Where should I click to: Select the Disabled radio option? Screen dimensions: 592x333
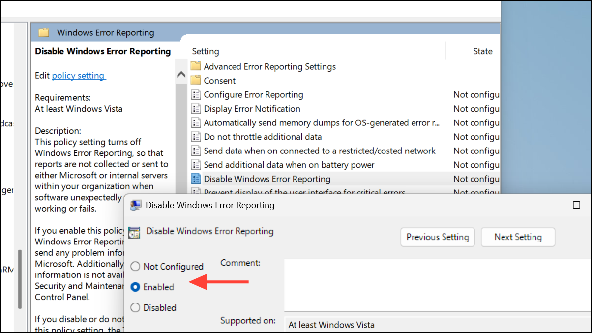(135, 308)
